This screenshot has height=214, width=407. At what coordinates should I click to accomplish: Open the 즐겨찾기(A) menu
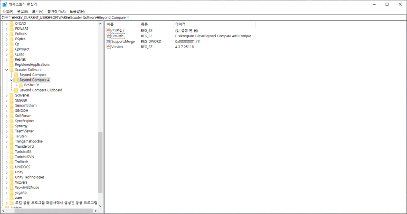[57, 12]
